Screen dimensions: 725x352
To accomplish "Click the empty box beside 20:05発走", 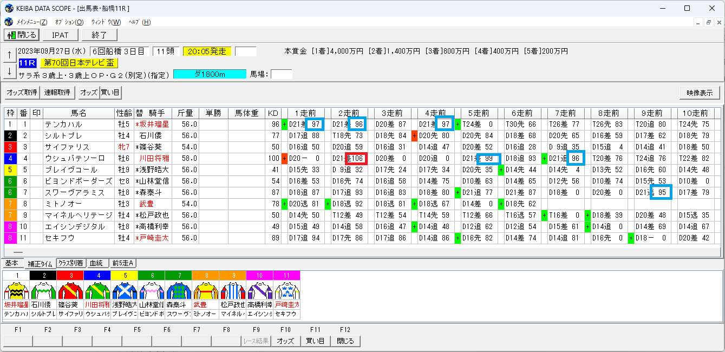I will pyautogui.click(x=245, y=51).
